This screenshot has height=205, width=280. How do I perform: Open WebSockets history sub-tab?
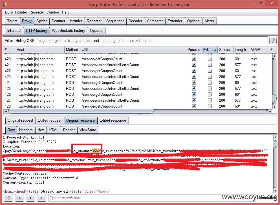(69, 31)
